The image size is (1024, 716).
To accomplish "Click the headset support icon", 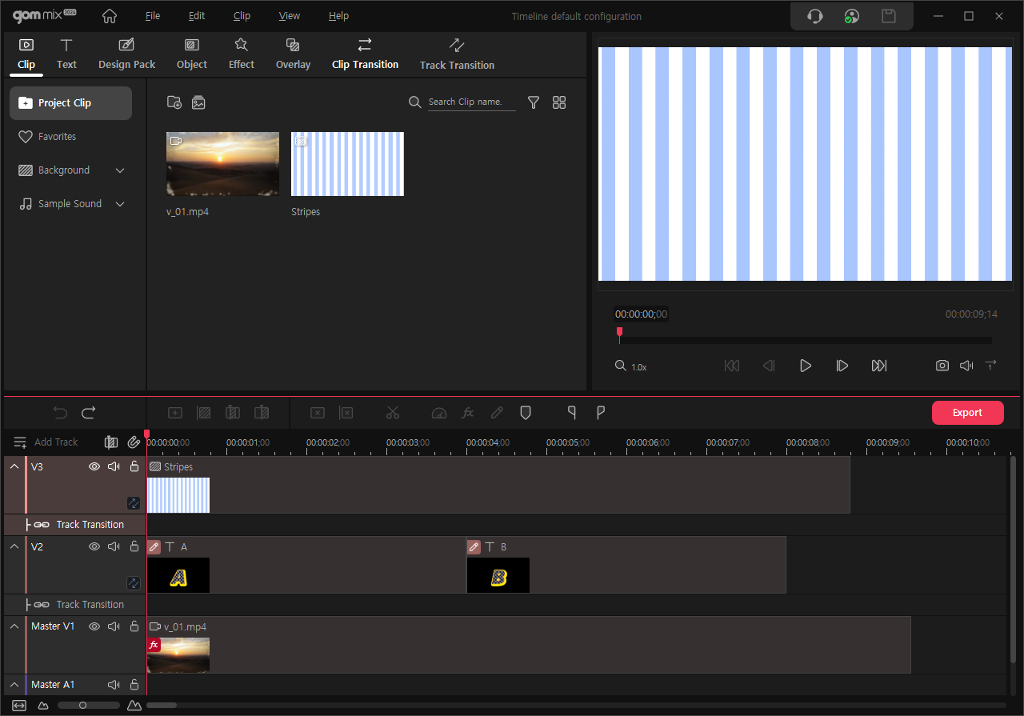I will click(x=815, y=16).
